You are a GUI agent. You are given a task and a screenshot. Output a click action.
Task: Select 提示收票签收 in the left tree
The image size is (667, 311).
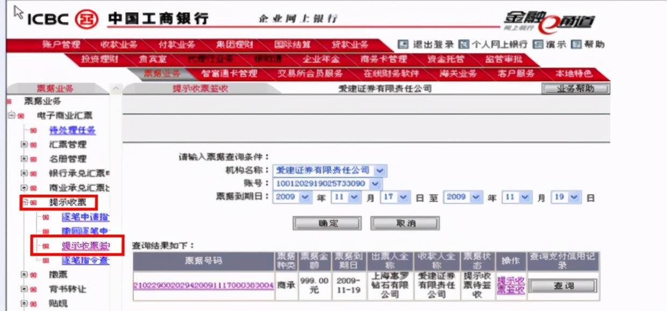[86, 246]
